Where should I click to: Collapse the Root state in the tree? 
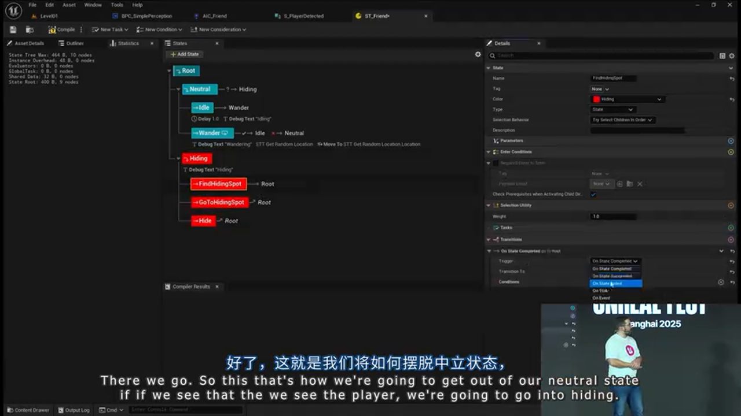point(170,70)
